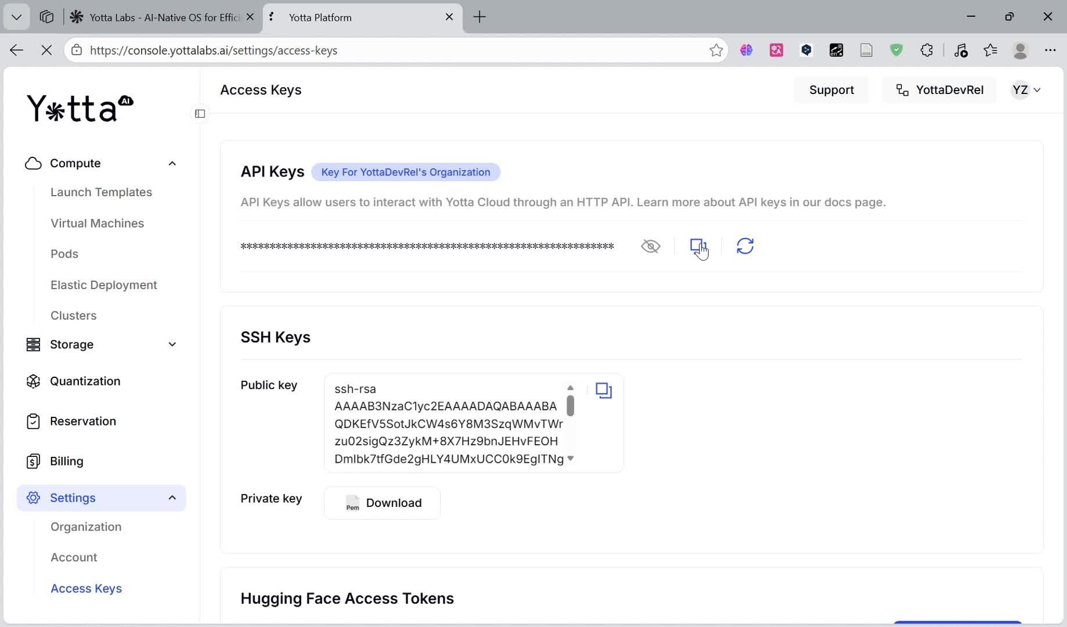The width and height of the screenshot is (1067, 627).
Task: Open Reservation in the sidebar
Action: pos(82,421)
